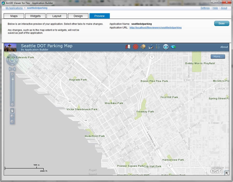Open the More... basemap button
The height and width of the screenshot is (182, 233).
coord(218,57)
